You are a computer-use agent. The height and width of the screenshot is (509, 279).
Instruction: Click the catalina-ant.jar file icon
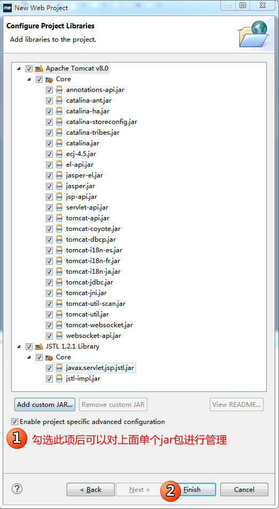59,101
